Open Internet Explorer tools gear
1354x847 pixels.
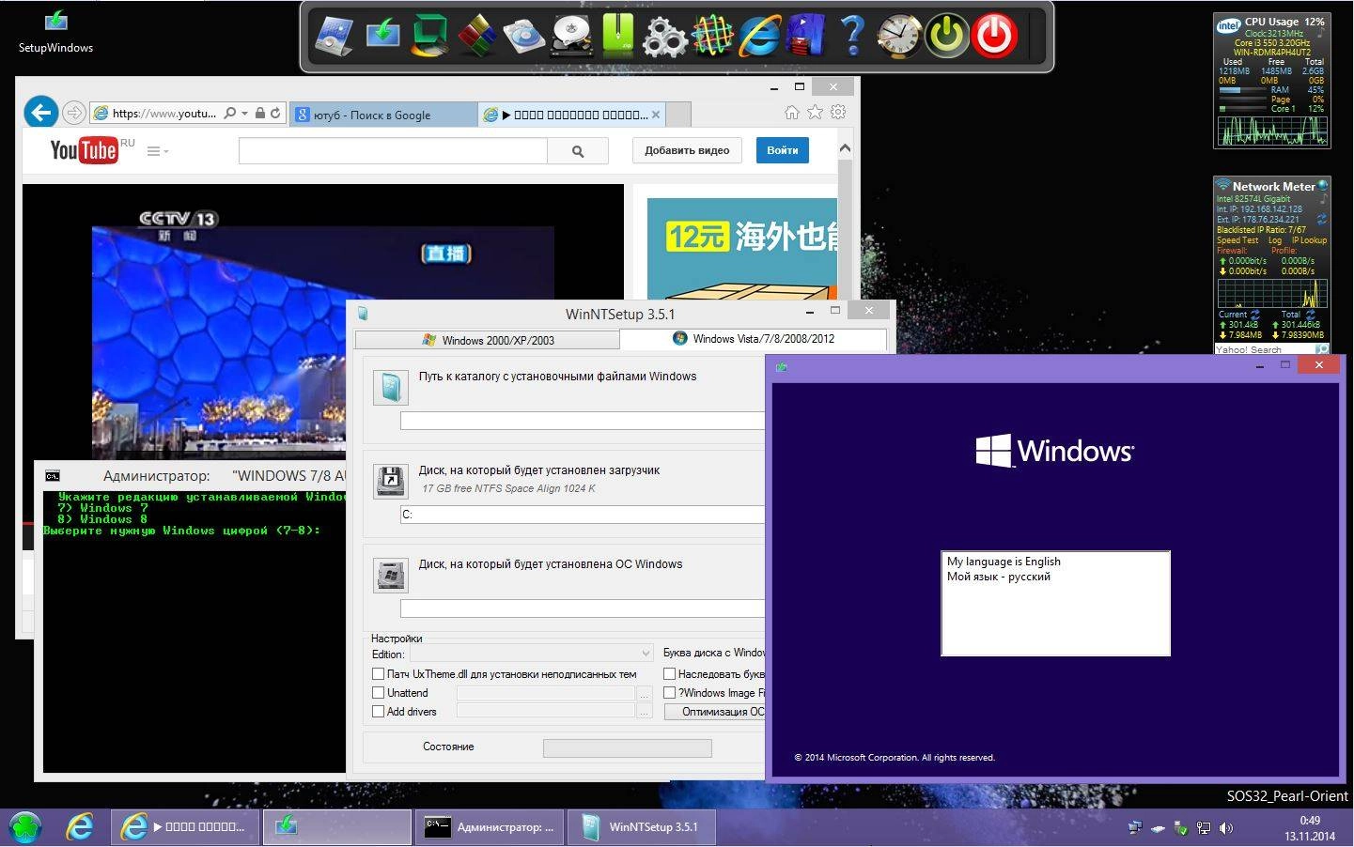(x=838, y=113)
